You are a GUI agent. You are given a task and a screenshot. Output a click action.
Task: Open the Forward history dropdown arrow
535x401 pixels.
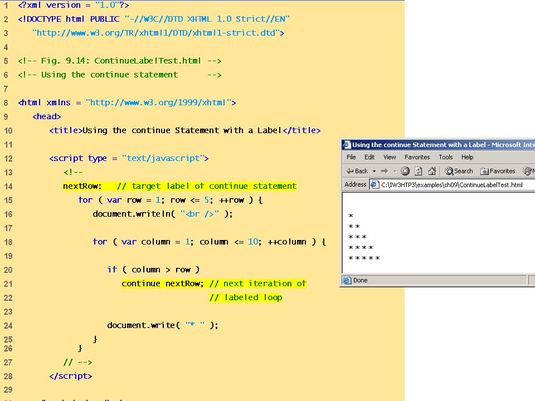tap(395, 171)
